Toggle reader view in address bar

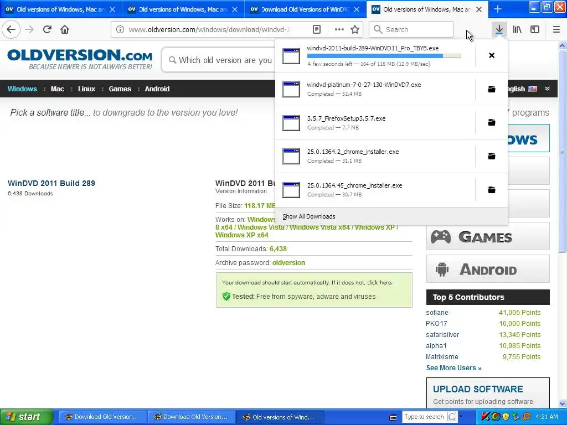click(317, 30)
